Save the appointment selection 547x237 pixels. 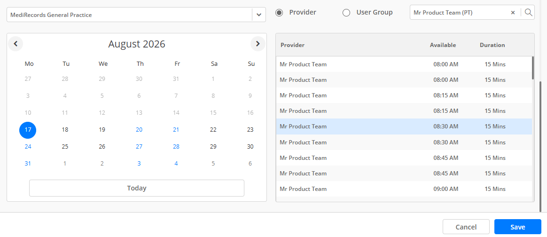click(518, 227)
